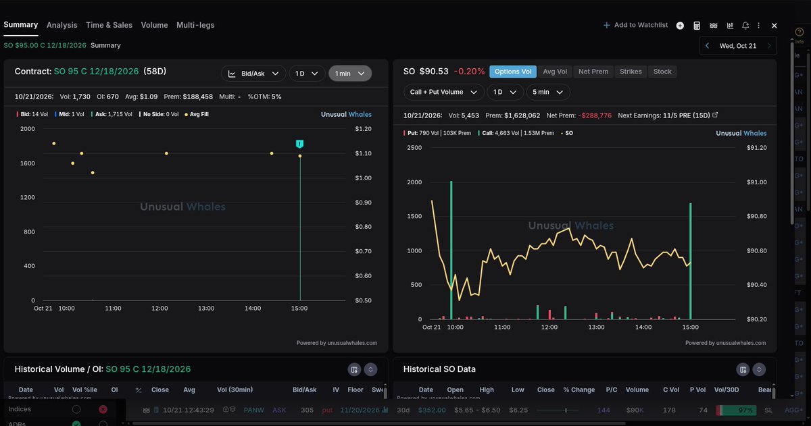Click the green flag marker on contract chart
This screenshot has width=811, height=426.
299,144
